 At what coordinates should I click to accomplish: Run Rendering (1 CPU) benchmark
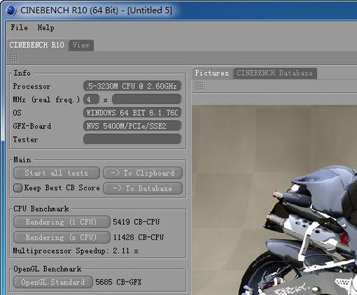click(61, 222)
